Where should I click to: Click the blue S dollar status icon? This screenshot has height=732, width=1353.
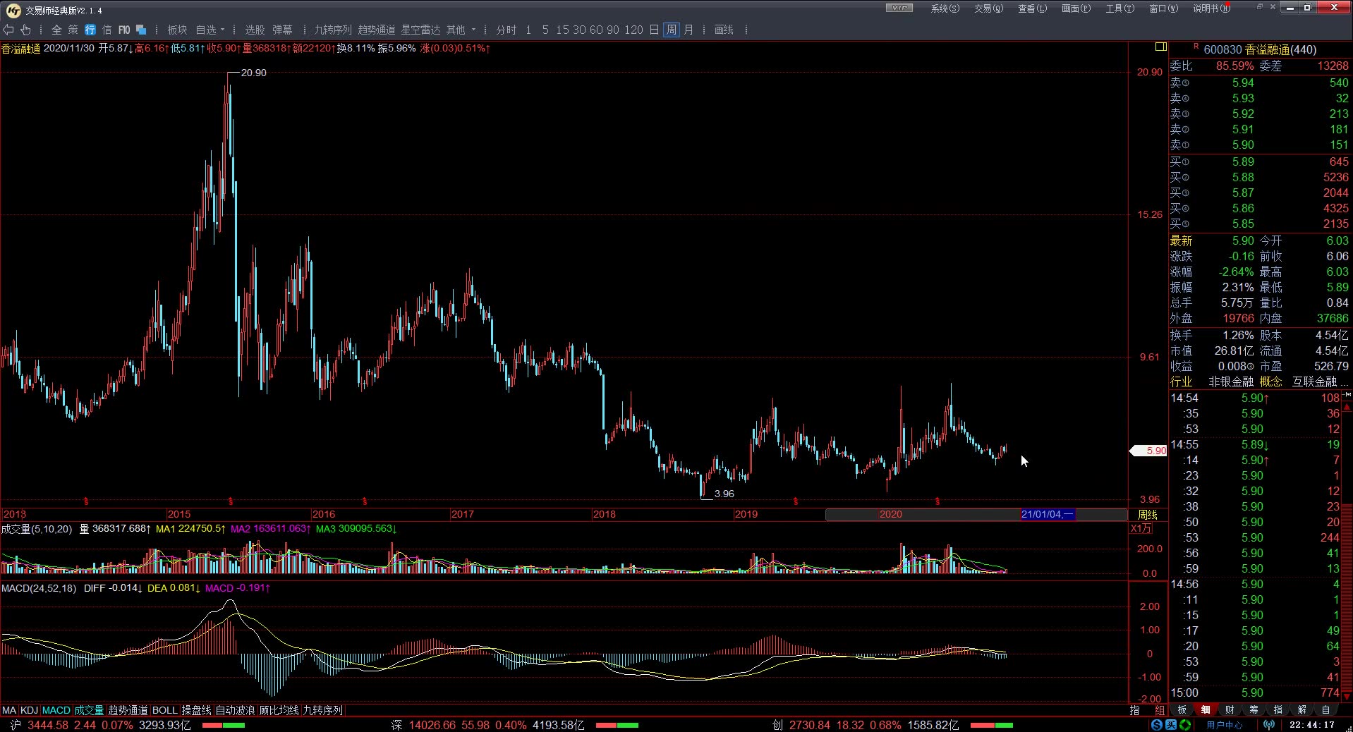point(1157,725)
